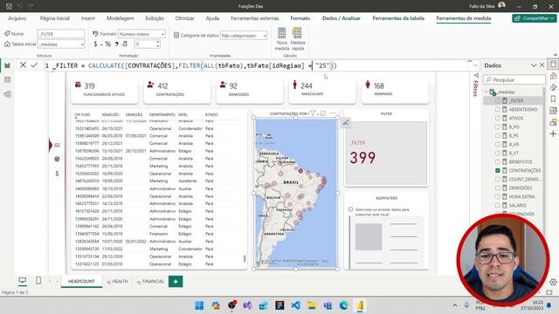This screenshot has width=559, height=314.
Task: Go to the FINANCIAL page tab
Action: click(150, 281)
